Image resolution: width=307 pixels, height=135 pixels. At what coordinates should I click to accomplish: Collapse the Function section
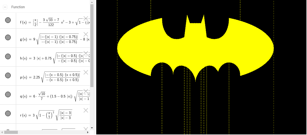[5, 7]
